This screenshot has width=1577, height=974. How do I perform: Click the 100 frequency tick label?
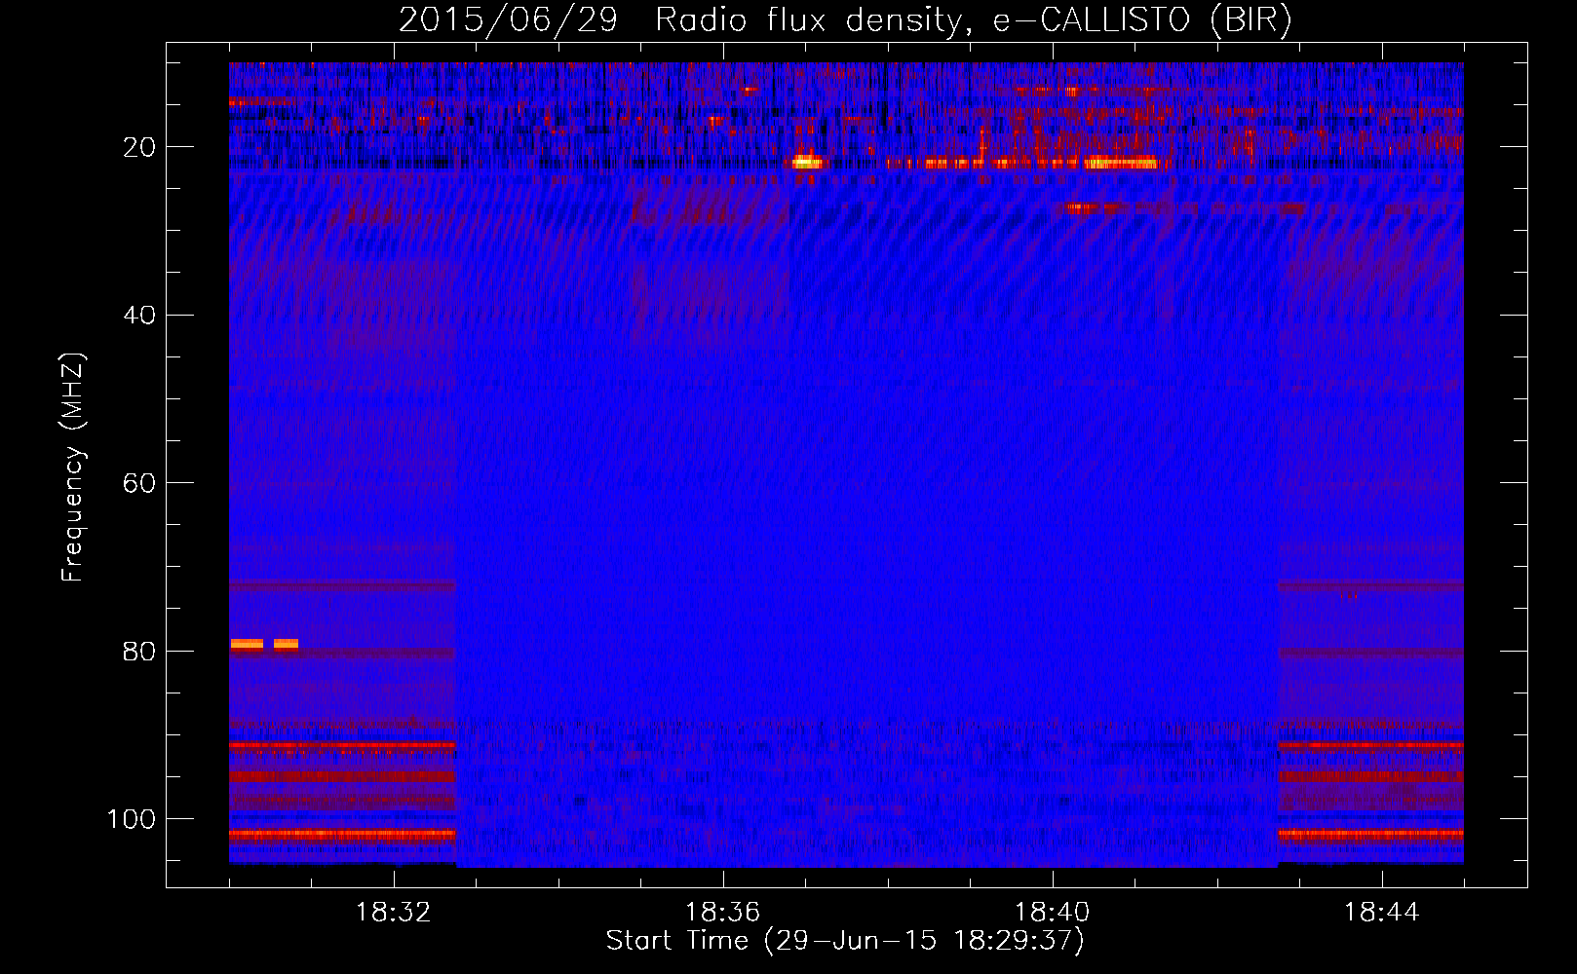point(132,819)
